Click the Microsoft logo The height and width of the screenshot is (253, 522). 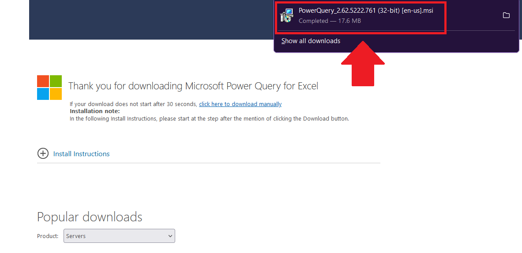pyautogui.click(x=49, y=87)
